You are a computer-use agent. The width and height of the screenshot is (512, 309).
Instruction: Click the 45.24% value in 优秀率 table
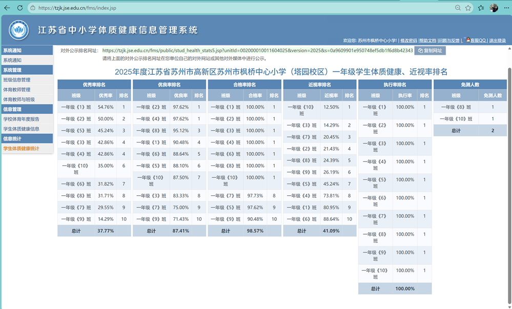[106, 130]
